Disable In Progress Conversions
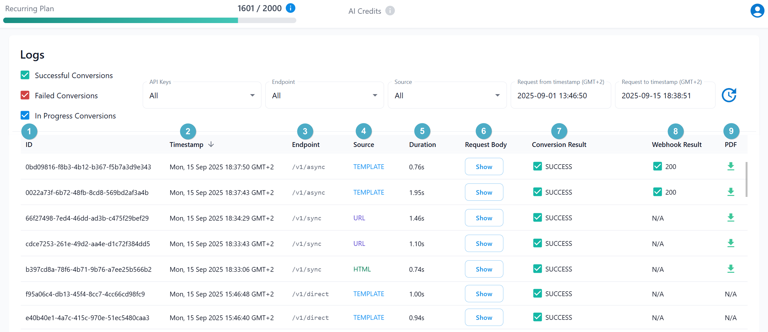This screenshot has height=332, width=768. tap(25, 115)
